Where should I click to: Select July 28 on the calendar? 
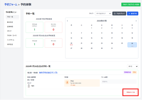point(81,48)
